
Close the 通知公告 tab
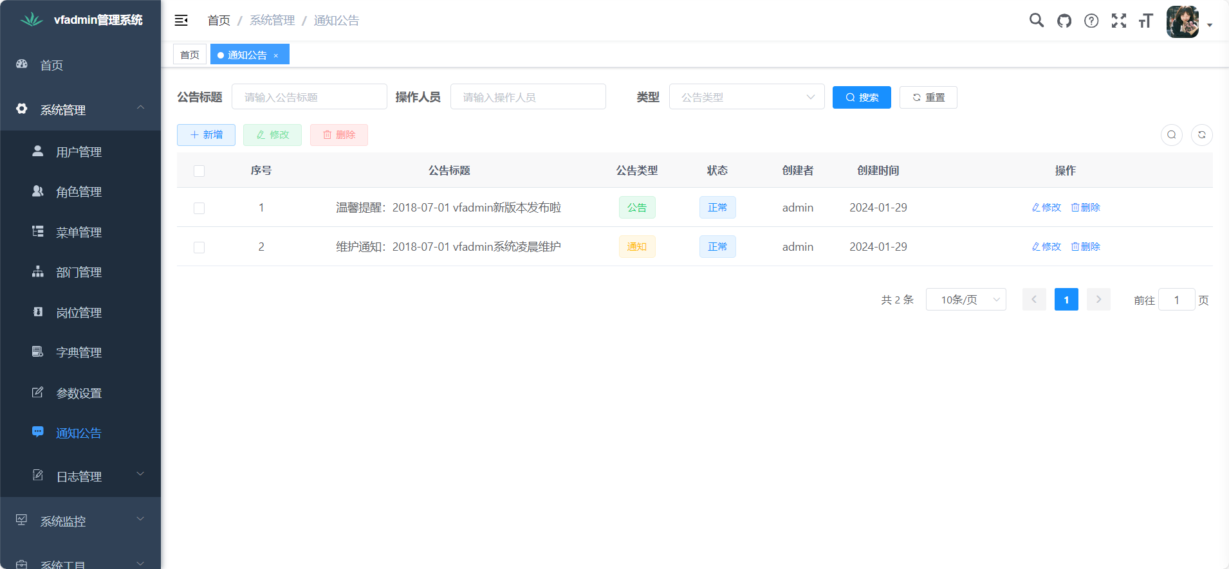point(276,55)
